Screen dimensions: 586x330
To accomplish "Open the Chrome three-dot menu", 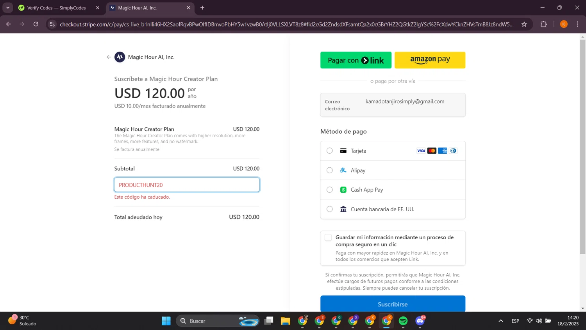I will tap(577, 24).
